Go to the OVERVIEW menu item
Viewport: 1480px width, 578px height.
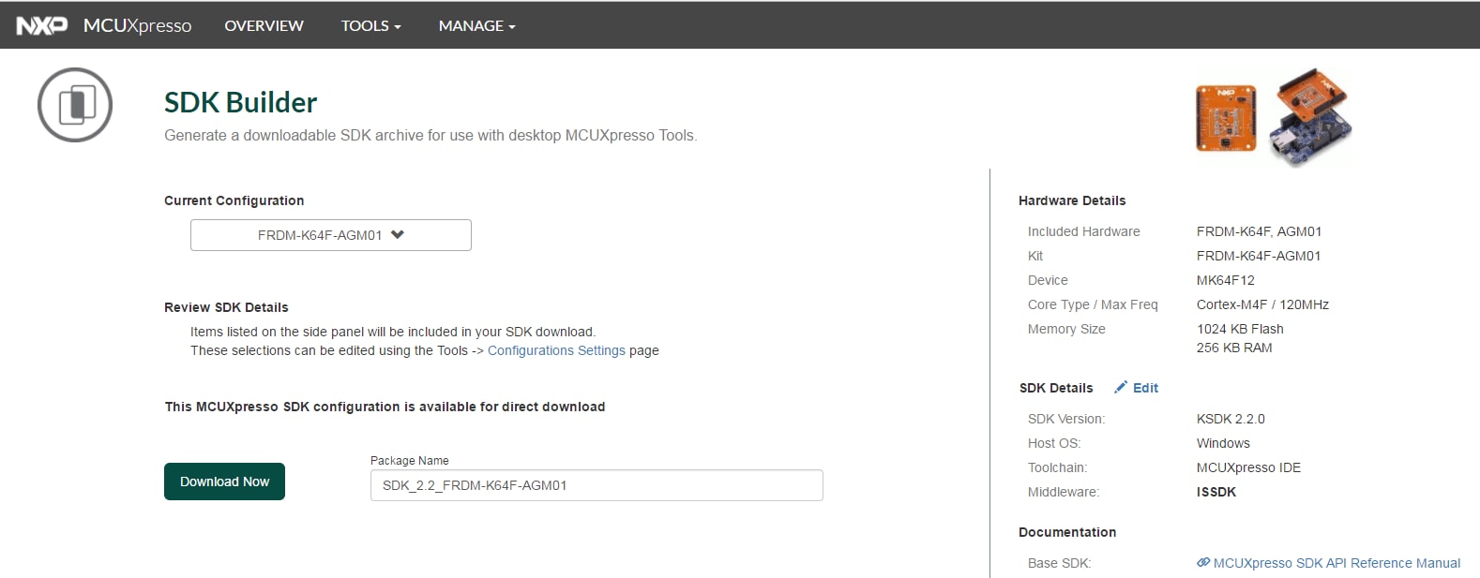point(264,25)
